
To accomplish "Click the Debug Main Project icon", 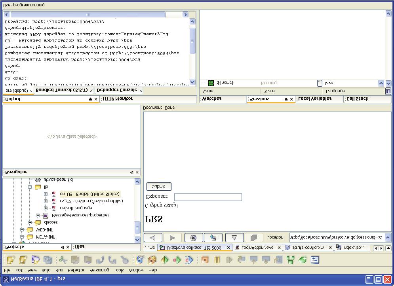I will click(x=177, y=259).
